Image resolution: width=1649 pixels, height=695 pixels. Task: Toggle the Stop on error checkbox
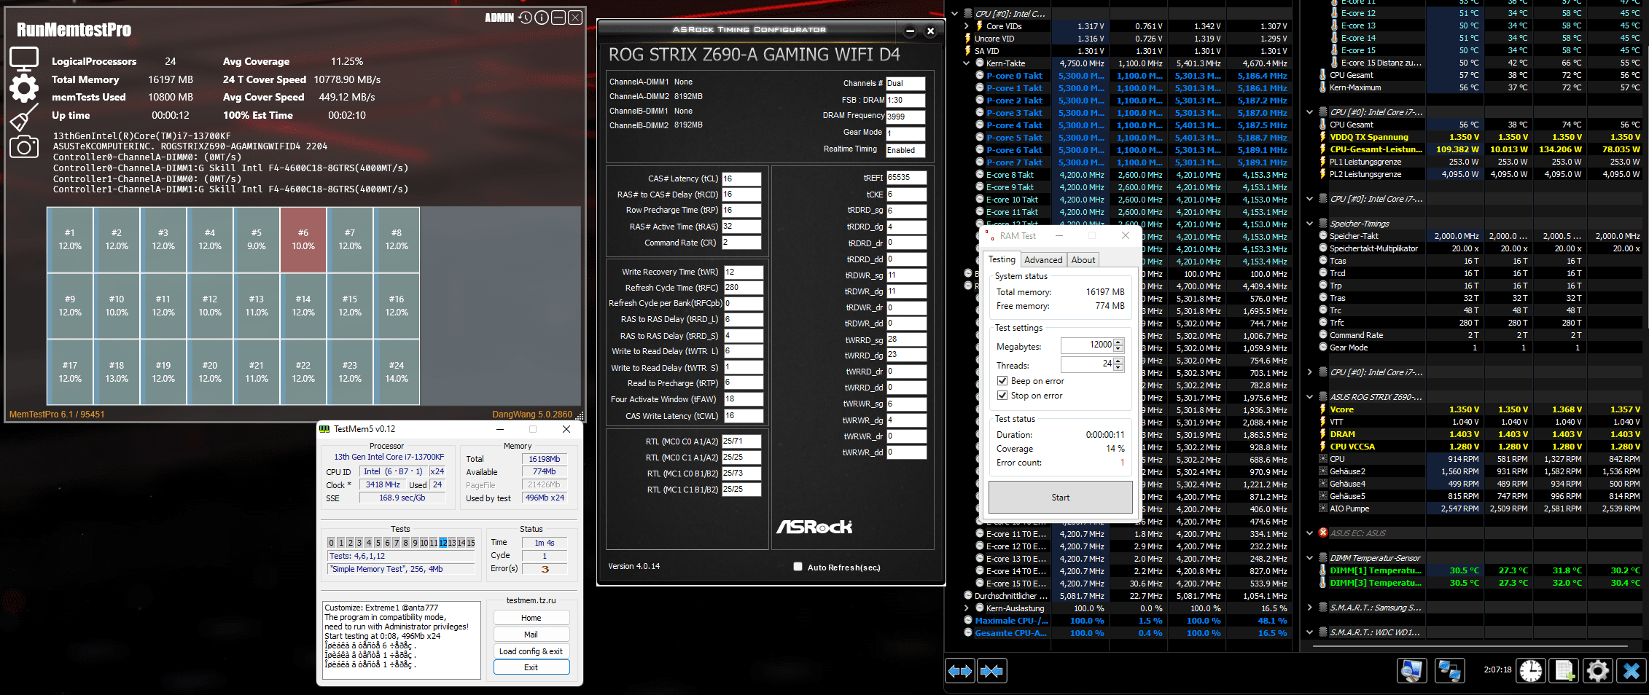click(1002, 396)
